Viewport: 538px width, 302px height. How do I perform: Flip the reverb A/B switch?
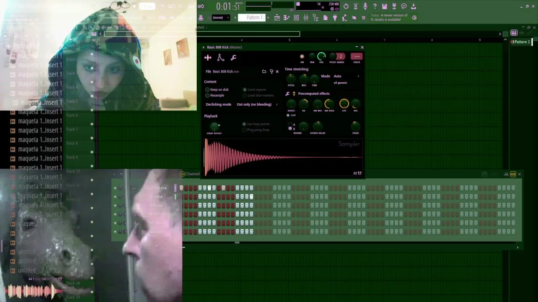pos(290,127)
